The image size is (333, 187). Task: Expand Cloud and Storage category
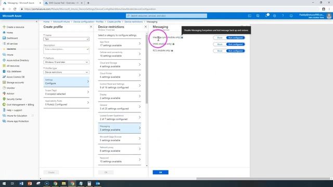[120, 64]
